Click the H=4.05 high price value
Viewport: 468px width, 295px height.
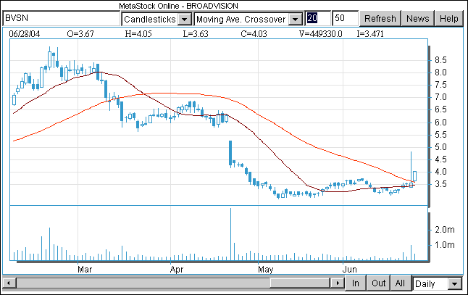138,34
